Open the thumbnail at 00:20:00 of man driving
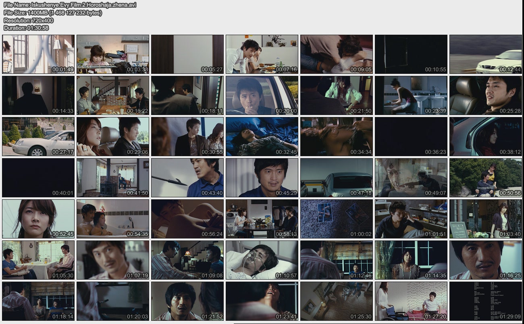This screenshot has width=524, height=324. tap(262, 95)
